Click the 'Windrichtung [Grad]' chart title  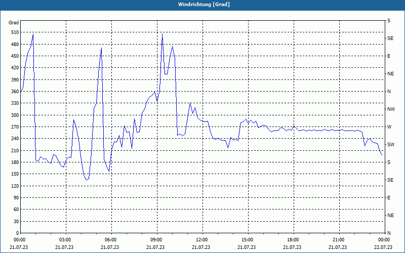204,5
